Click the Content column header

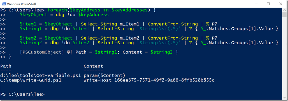pyautogui.click(x=93, y=66)
